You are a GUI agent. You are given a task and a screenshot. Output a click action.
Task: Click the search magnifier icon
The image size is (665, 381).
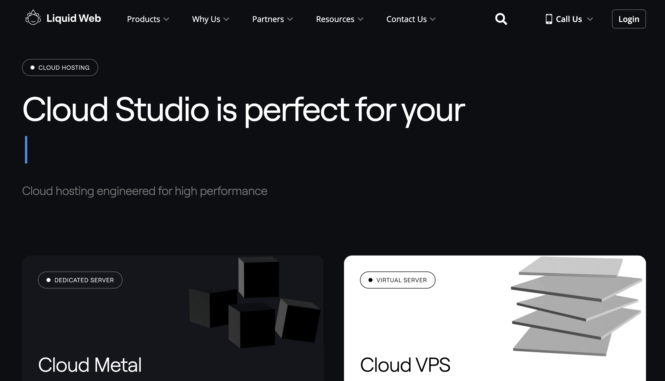[x=501, y=19]
